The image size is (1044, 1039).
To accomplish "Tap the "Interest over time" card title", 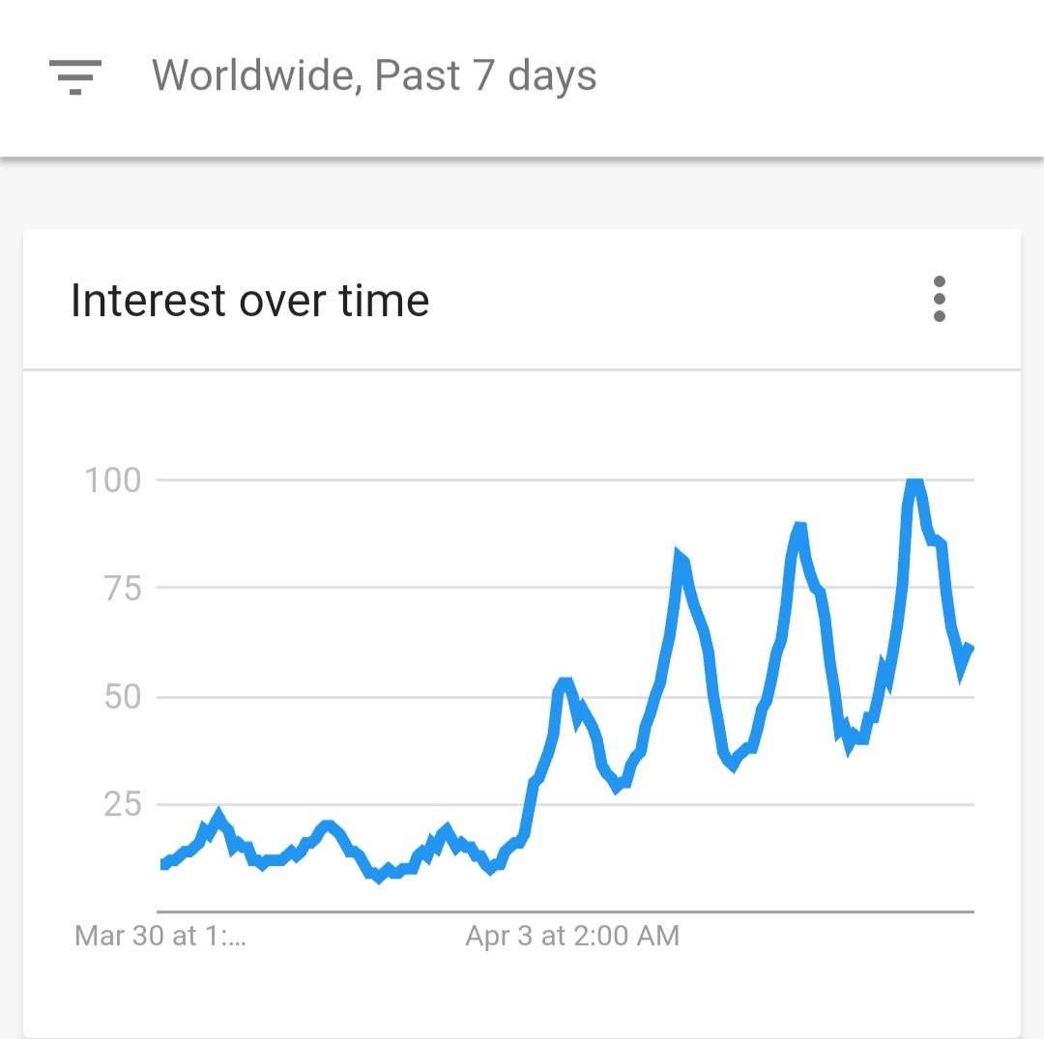I will click(249, 300).
